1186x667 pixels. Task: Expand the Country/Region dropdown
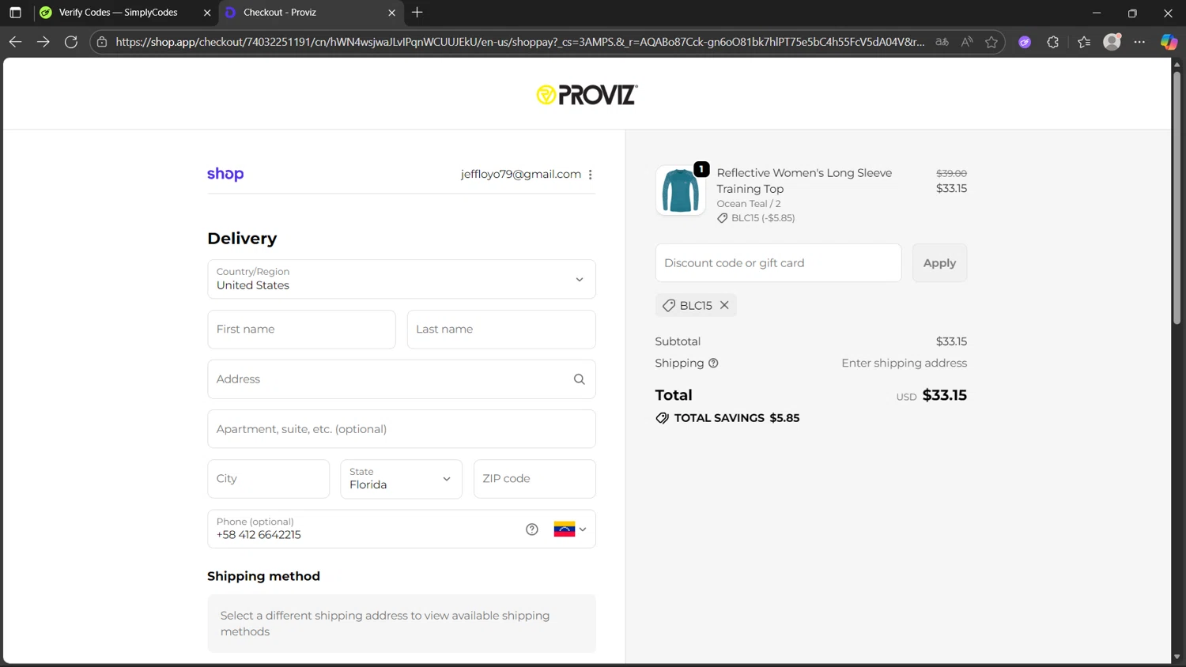[402, 279]
